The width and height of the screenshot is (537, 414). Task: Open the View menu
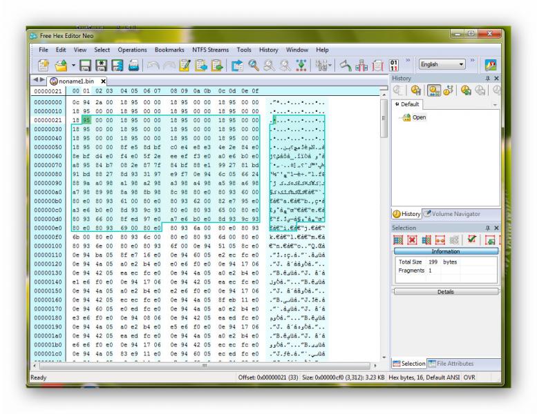point(79,50)
